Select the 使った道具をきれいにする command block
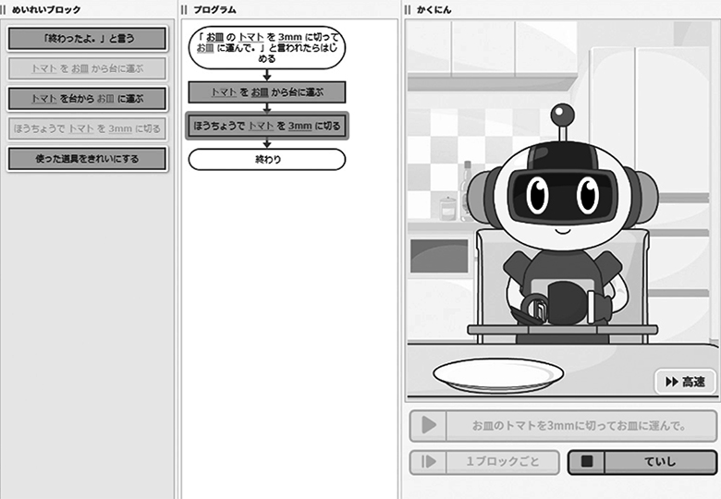 (87, 159)
